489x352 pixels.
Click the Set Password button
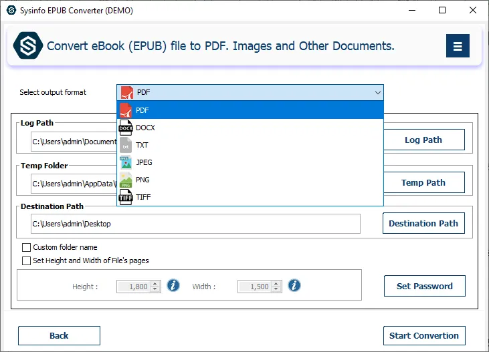pyautogui.click(x=424, y=286)
